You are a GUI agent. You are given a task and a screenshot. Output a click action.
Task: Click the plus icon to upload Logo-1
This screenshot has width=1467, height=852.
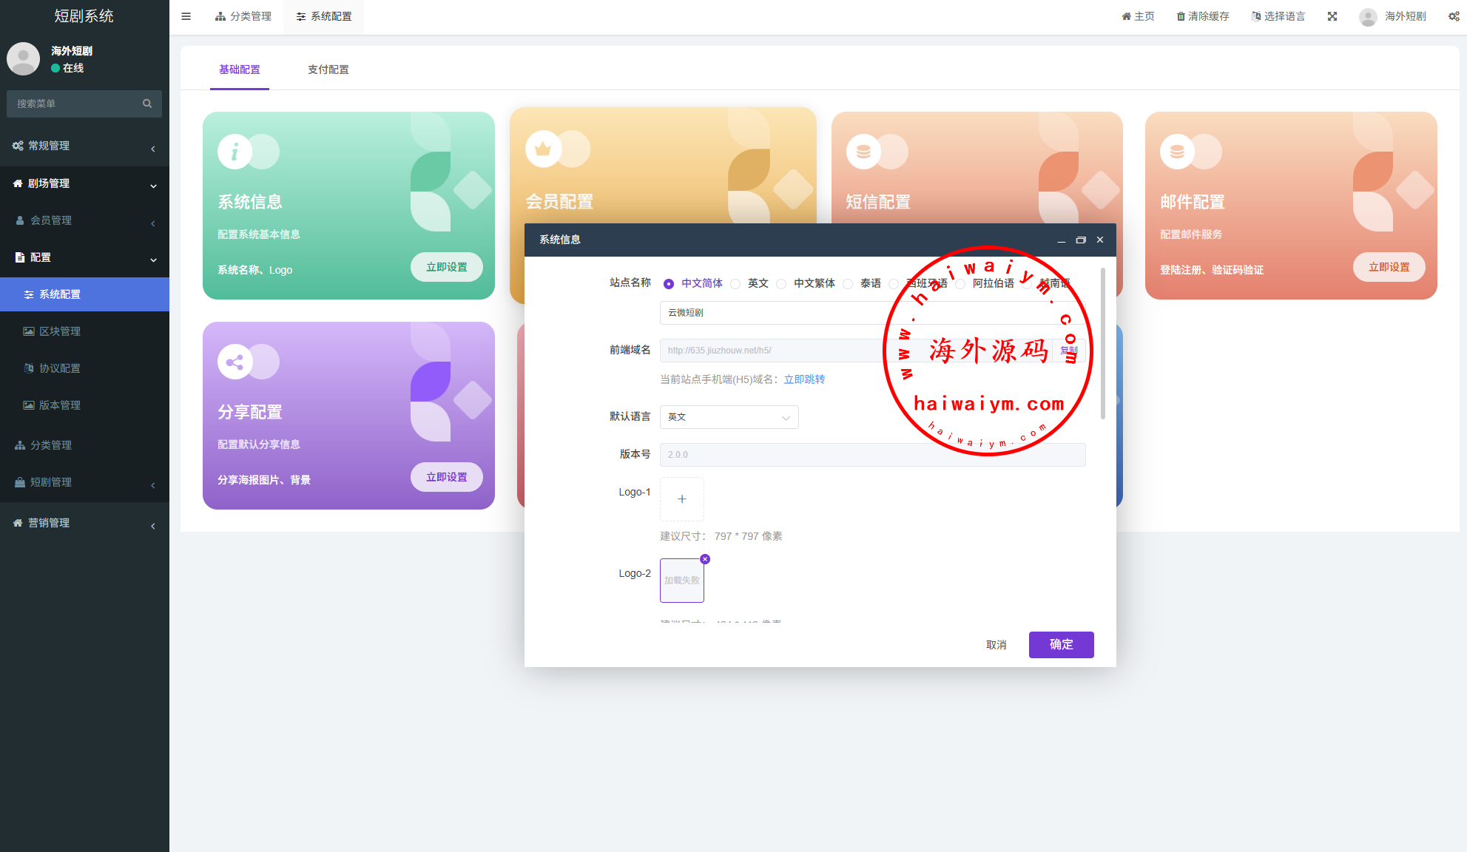click(x=681, y=499)
